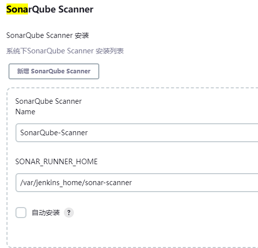Click the 系统下SonarQube Scanner 安装列表 description
Viewport: 258px width, 248px height.
(65, 51)
